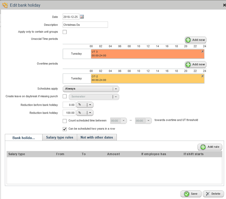Click the Edit bank holiday title icon
This screenshot has width=226, height=199.
(x=5, y=5)
